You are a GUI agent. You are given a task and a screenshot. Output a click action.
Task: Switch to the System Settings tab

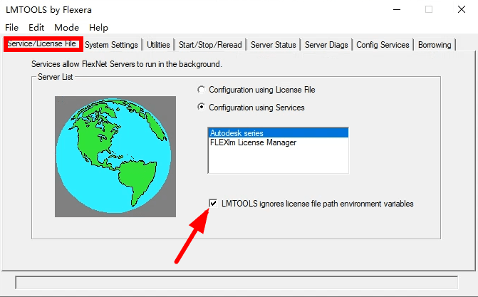pyautogui.click(x=111, y=45)
